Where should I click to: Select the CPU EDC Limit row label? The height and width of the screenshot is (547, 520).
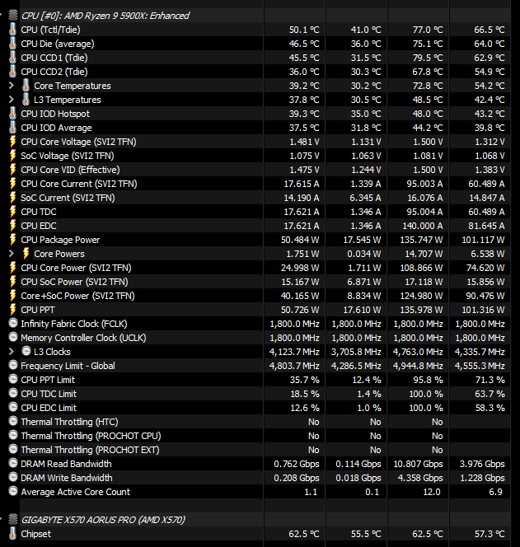point(49,408)
